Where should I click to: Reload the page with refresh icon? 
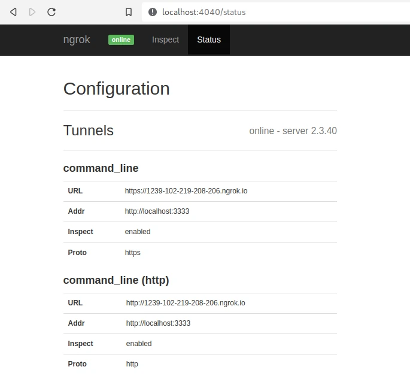51,12
